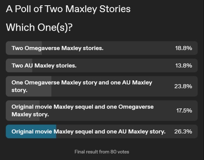This screenshot has width=204, height=160.
Task: Click the 23.8% result value
Action: click(183, 86)
